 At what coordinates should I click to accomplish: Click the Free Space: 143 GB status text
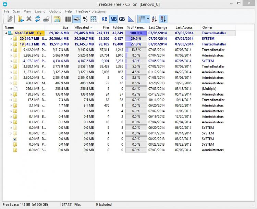point(25,205)
